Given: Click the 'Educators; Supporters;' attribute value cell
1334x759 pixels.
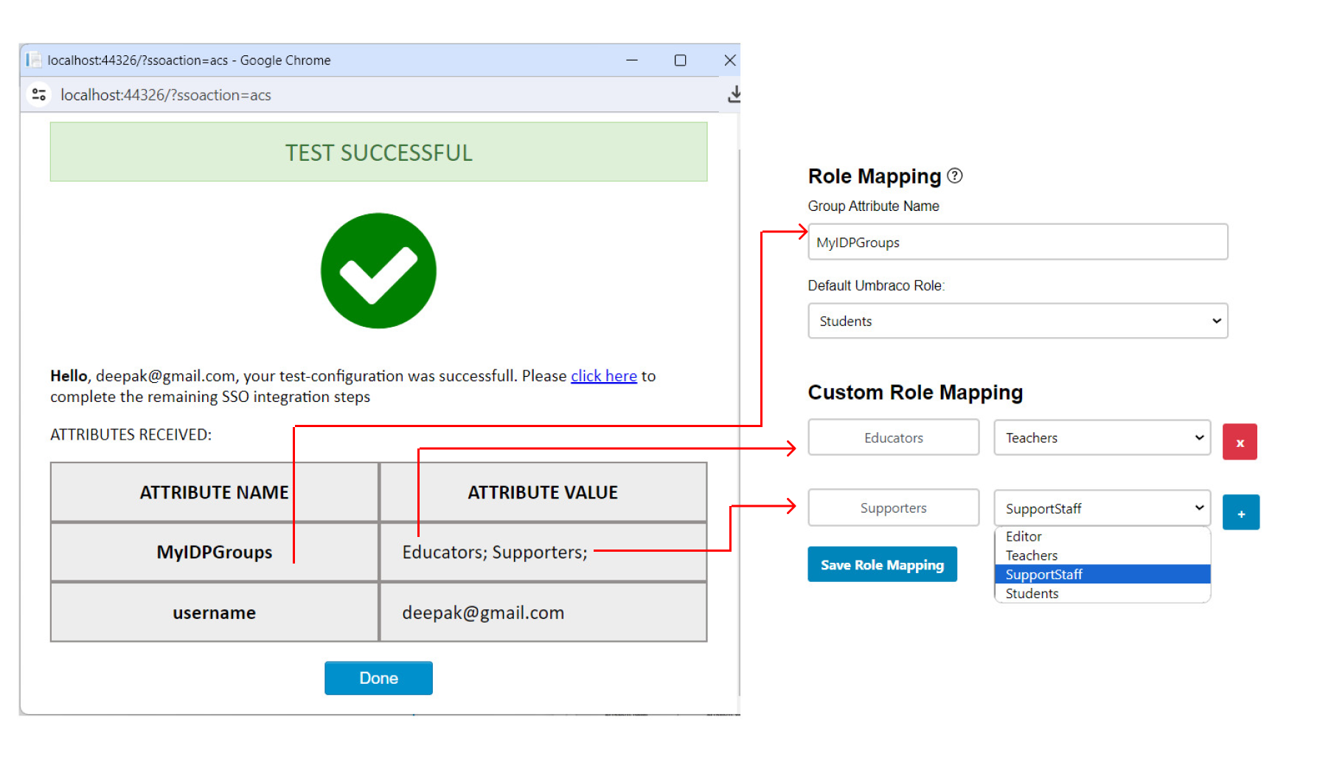Looking at the screenshot, I should click(543, 552).
